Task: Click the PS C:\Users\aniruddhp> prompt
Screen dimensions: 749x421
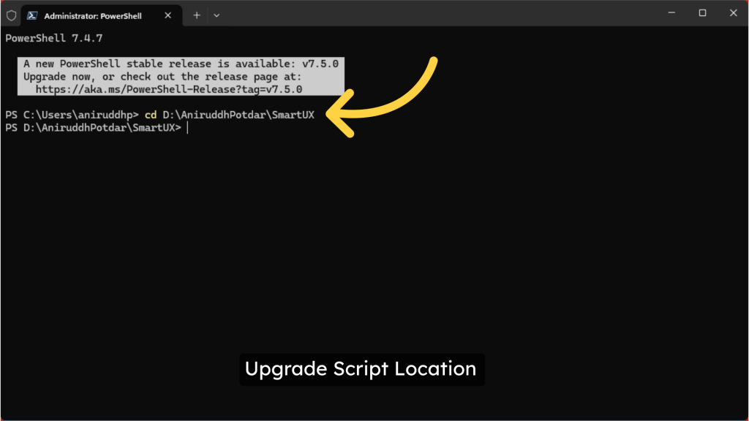Action: 72,115
